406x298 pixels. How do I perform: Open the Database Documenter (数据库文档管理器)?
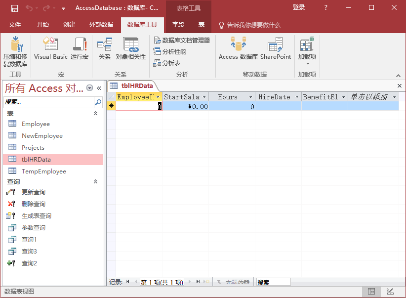click(x=182, y=41)
